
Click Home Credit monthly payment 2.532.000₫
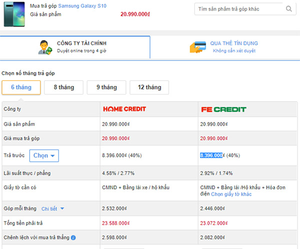pos(114,208)
